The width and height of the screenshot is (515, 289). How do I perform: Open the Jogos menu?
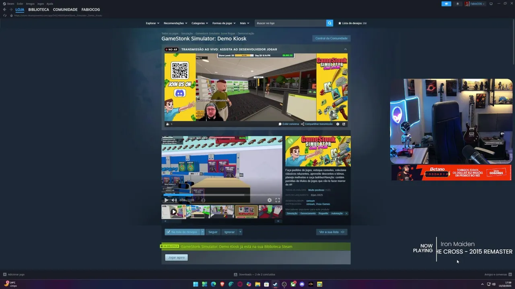pos(40,4)
